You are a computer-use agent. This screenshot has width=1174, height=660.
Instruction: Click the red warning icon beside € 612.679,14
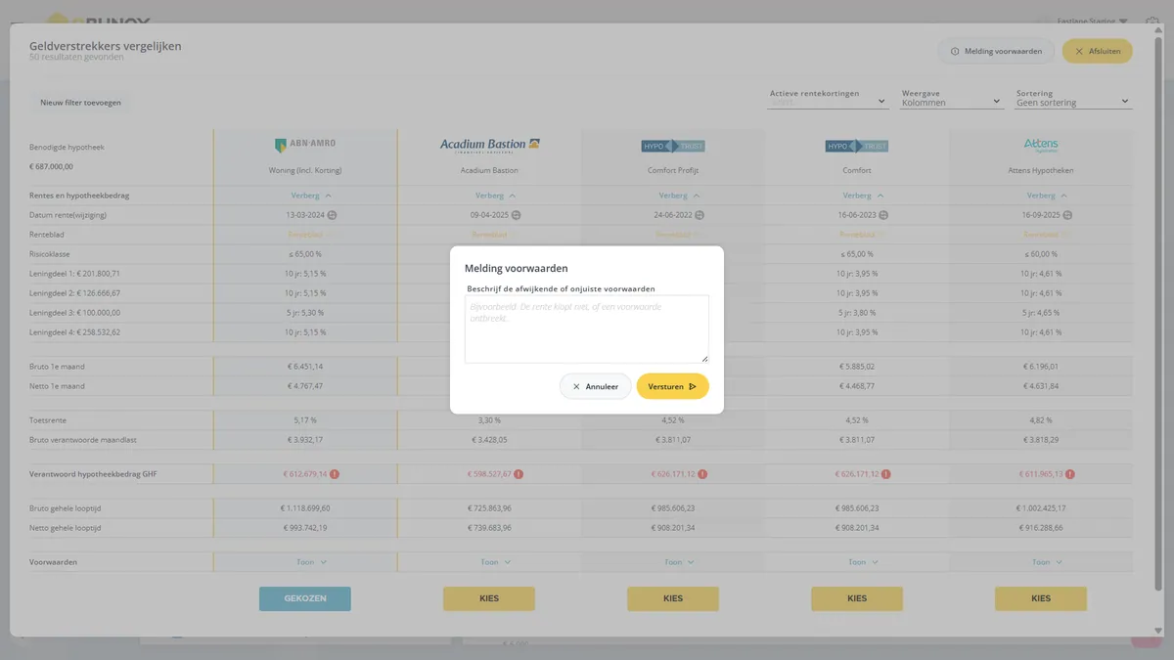coord(335,474)
